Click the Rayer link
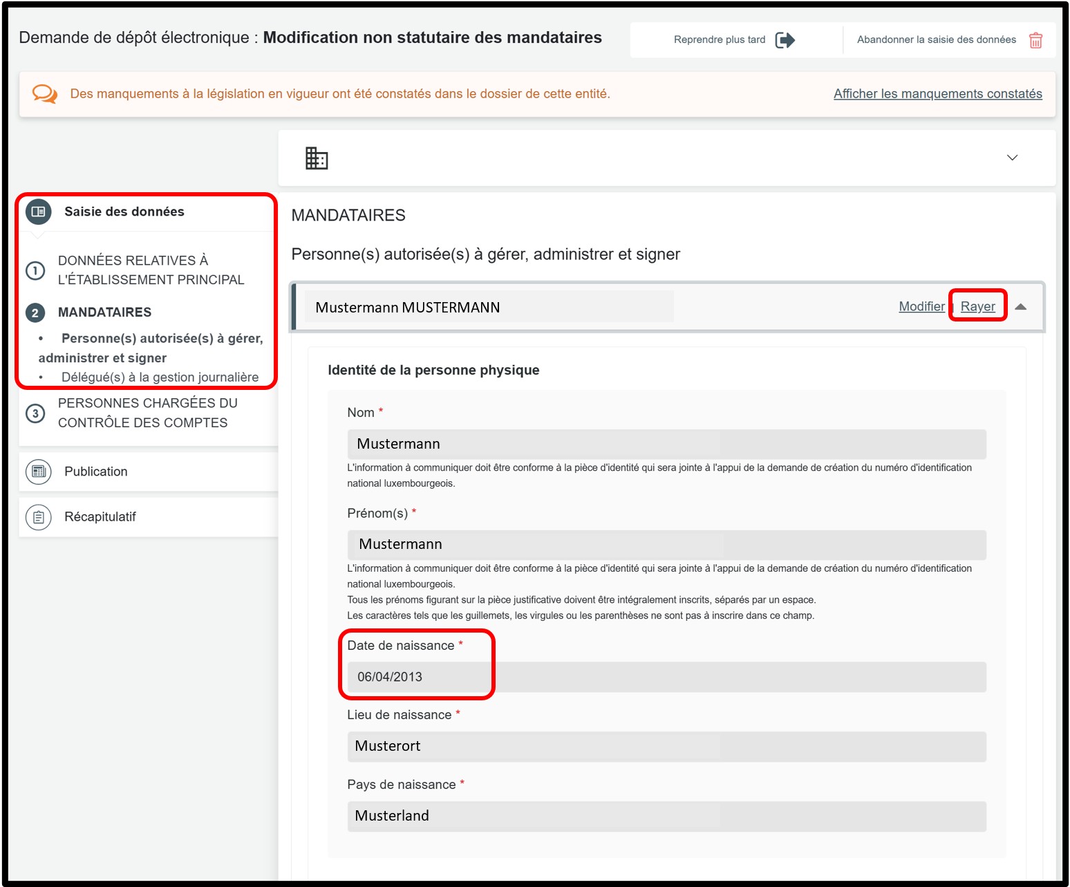Viewport: 1070px width, 887px height. click(977, 306)
